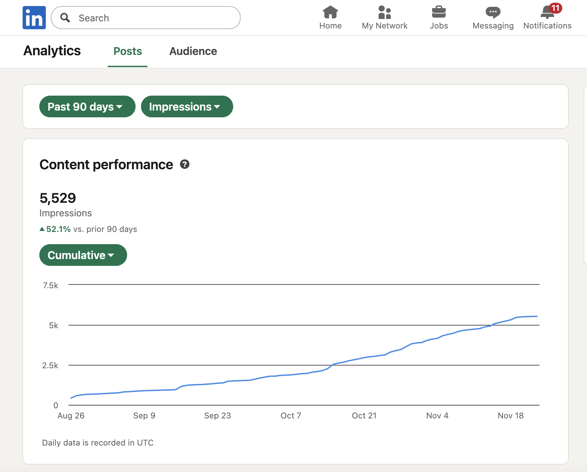This screenshot has width=587, height=472.
Task: Open the Notifications bell icon
Action: pyautogui.click(x=546, y=14)
